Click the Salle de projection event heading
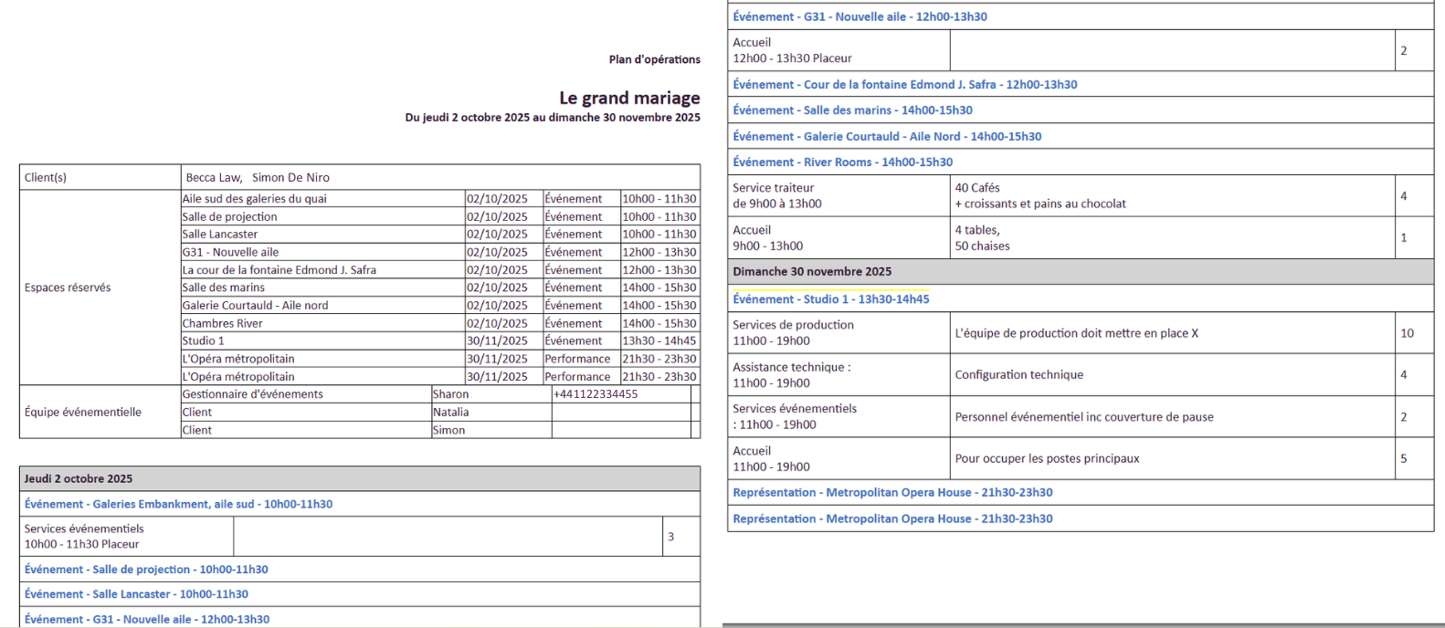This screenshot has width=1445, height=628. tap(146, 570)
